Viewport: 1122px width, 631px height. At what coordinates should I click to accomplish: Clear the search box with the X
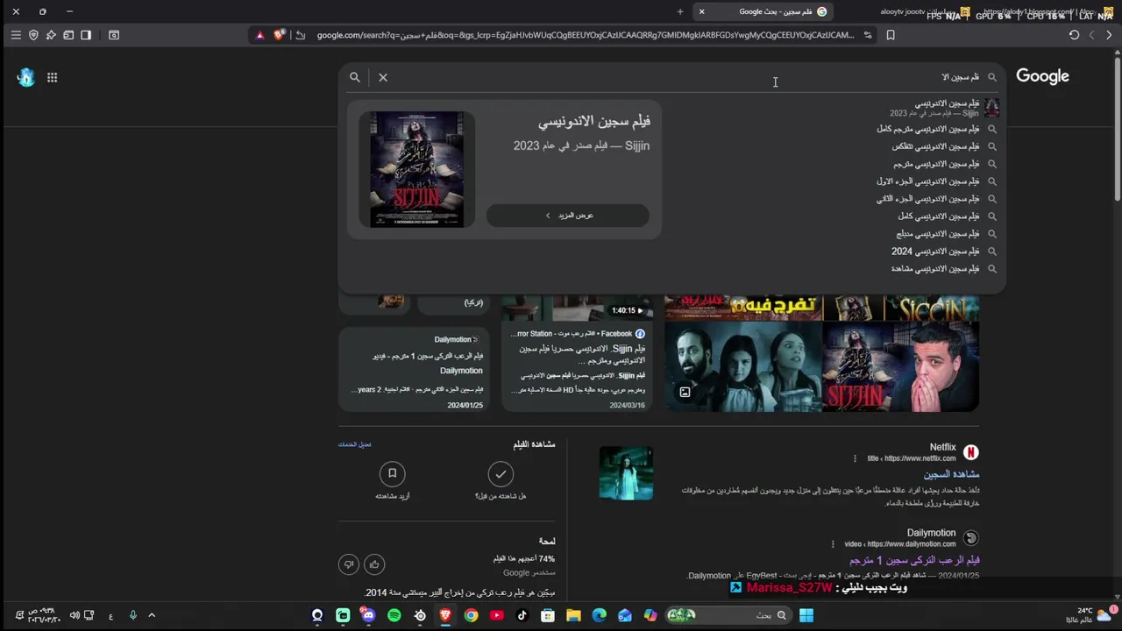(x=383, y=77)
